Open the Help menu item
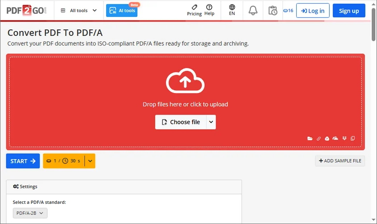377x224 pixels. tap(209, 10)
